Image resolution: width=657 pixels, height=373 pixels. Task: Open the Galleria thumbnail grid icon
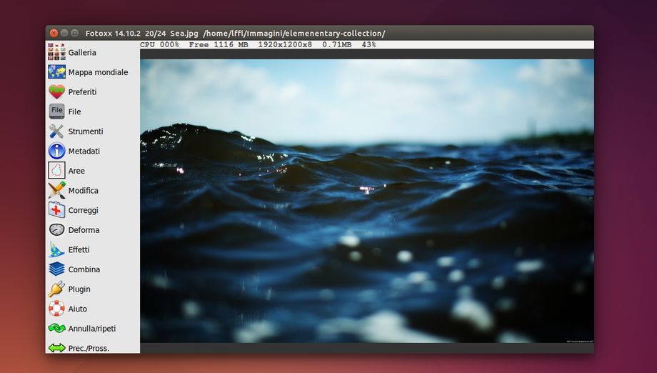point(56,52)
